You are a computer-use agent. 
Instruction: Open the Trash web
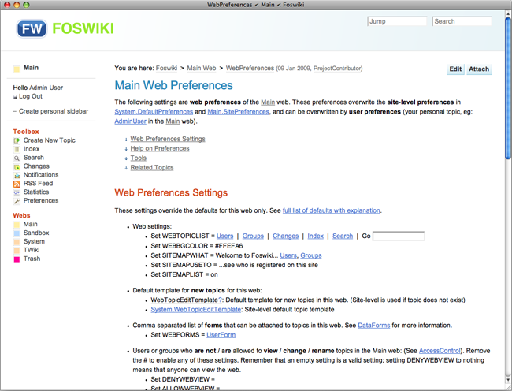click(32, 259)
